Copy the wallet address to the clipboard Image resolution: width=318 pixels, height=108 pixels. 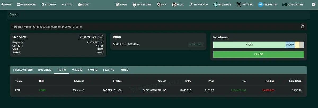302,27
